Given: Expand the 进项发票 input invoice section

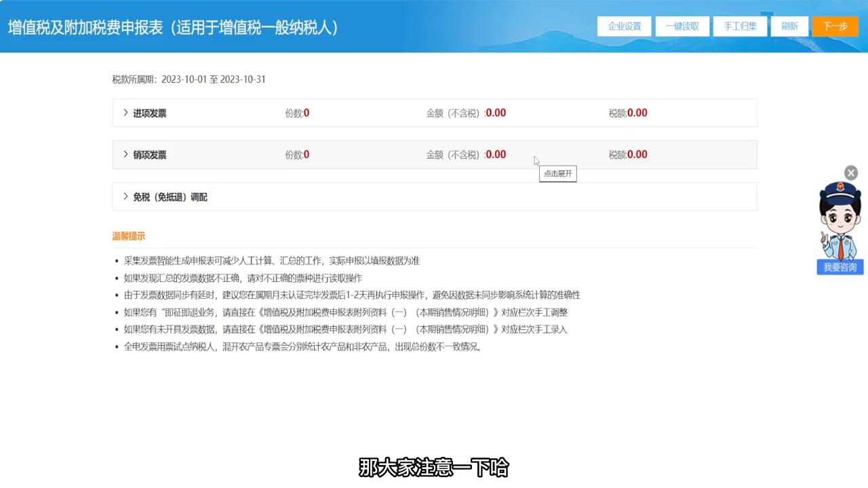Looking at the screenshot, I should tap(149, 113).
